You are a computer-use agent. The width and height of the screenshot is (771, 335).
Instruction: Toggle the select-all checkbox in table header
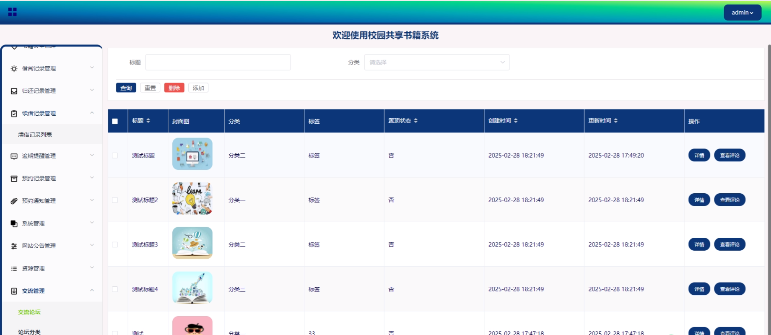point(115,121)
